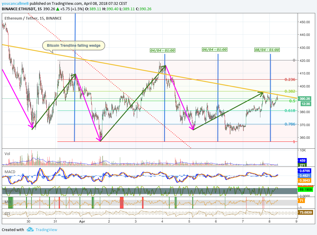Image resolution: width=317 pixels, height=235 pixels.
Task: Click the Stoch RSI indicator label
Action: [12, 190]
